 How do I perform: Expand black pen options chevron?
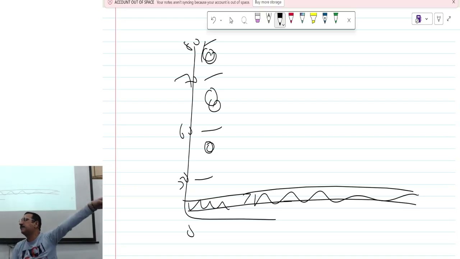click(284, 25)
